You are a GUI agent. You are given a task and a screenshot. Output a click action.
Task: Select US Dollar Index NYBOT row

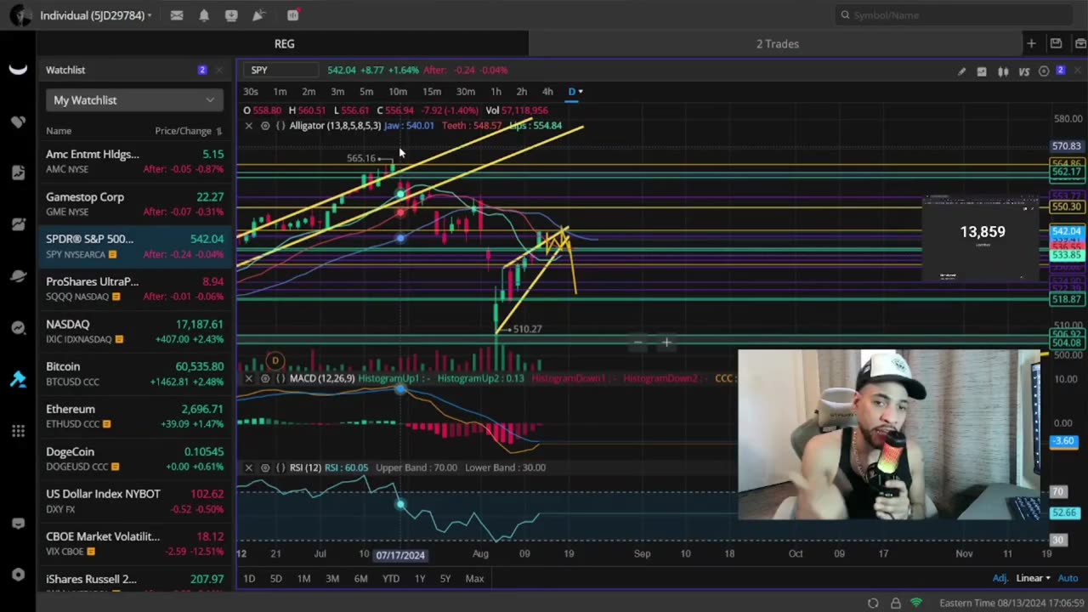(x=134, y=501)
